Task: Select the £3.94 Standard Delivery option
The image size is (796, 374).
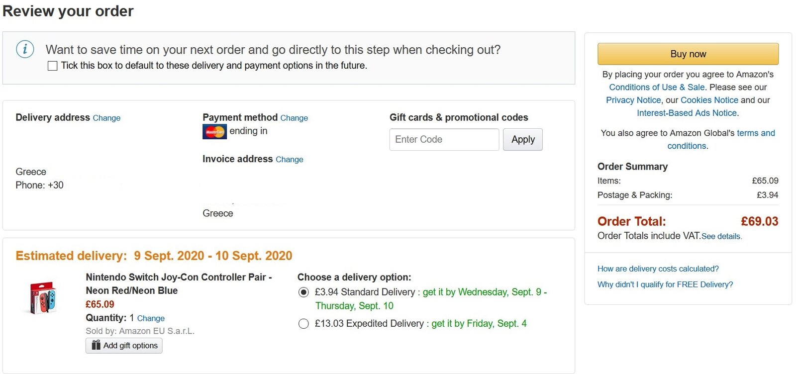Action: (303, 292)
